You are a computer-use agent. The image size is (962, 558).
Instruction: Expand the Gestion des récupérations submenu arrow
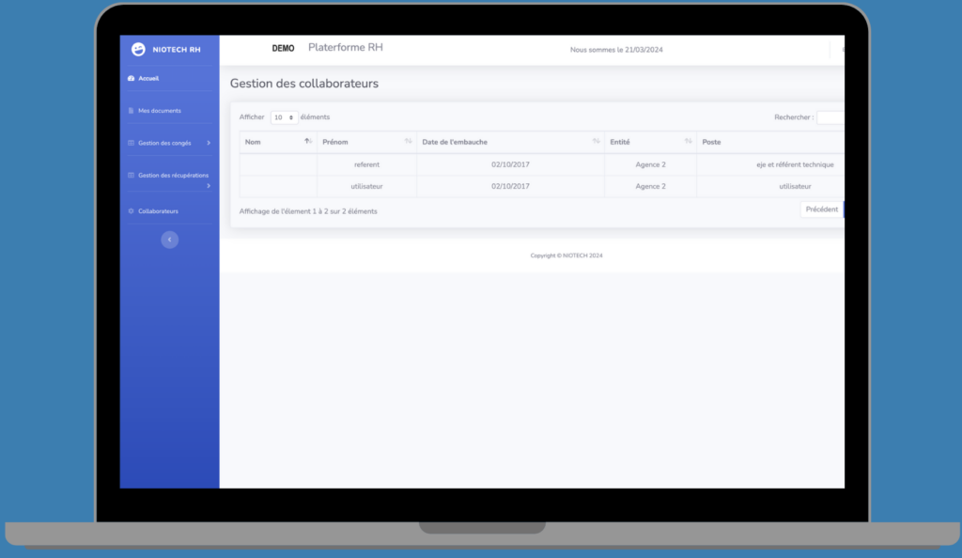[209, 186]
